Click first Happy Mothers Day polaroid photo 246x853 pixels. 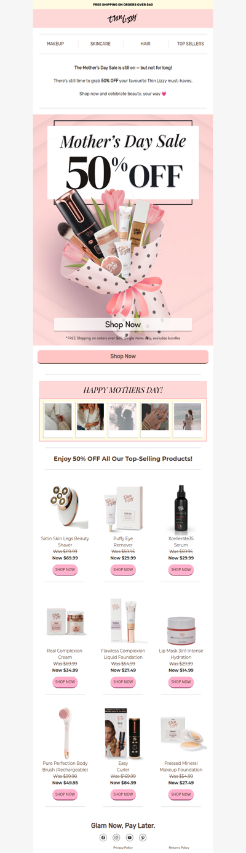[58, 419]
